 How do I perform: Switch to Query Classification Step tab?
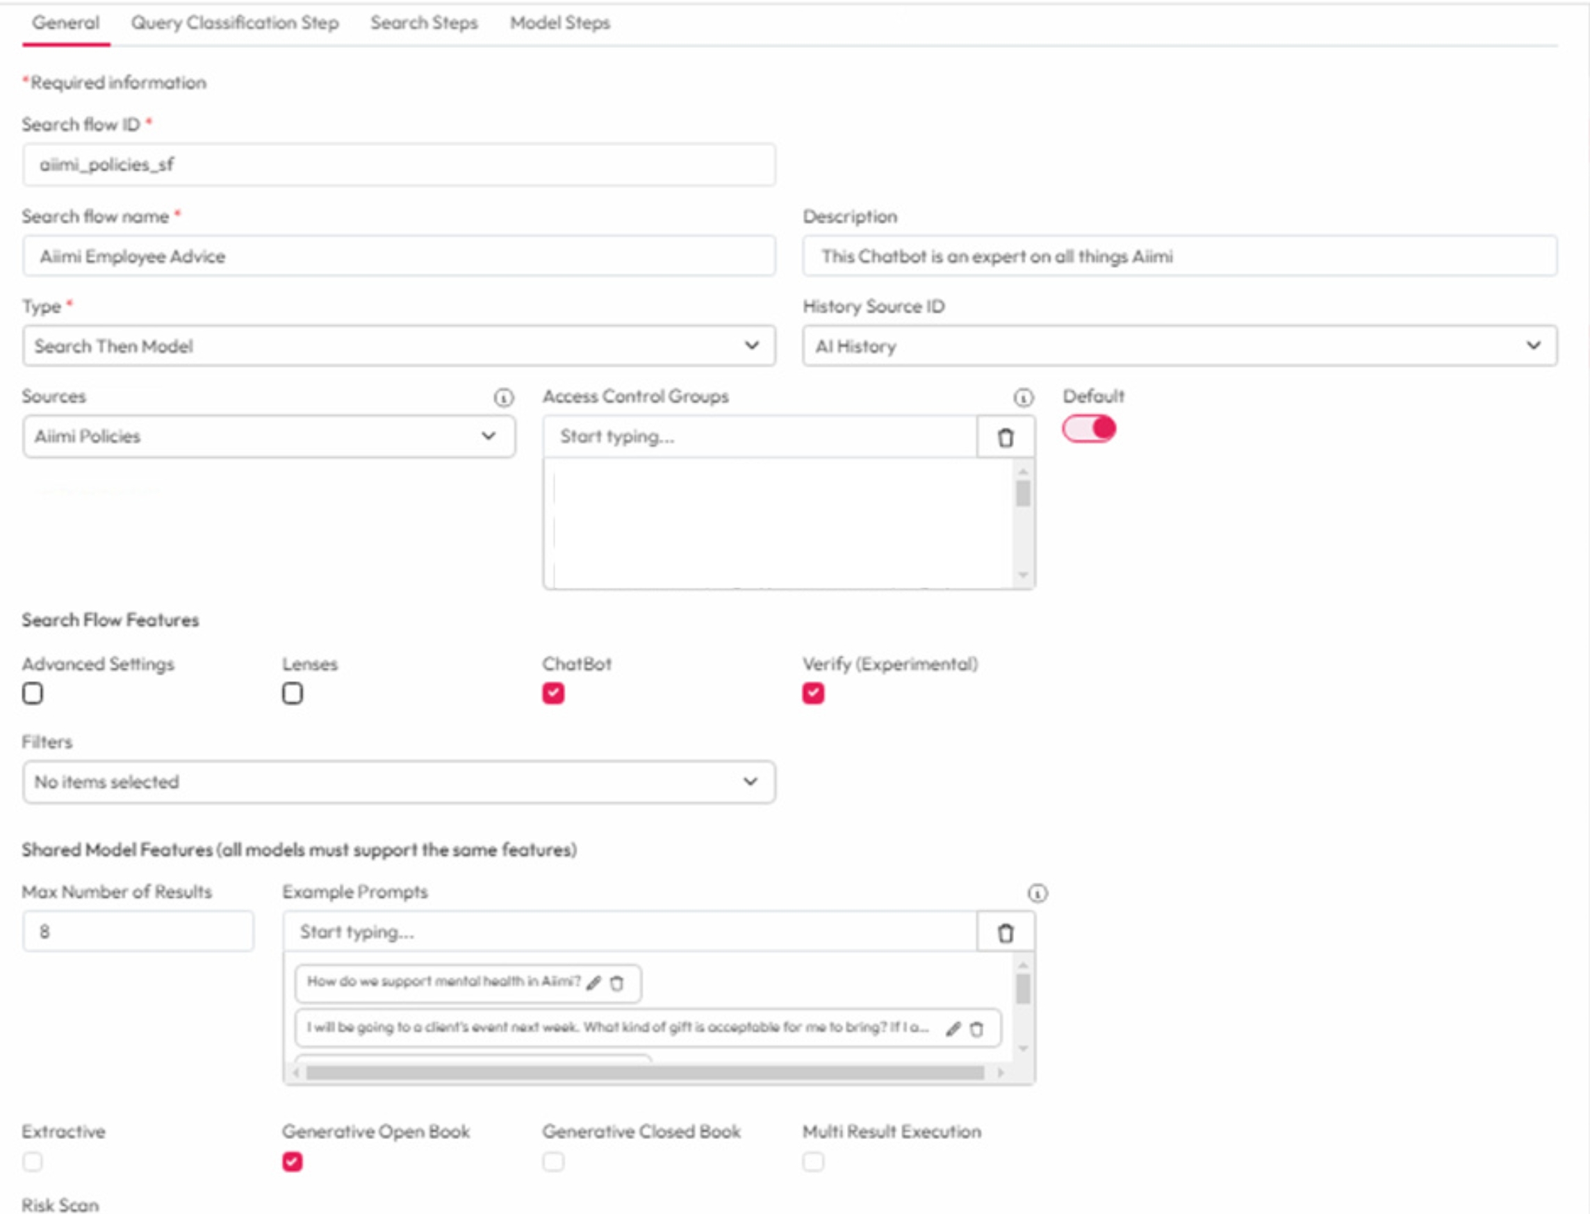pyautogui.click(x=234, y=23)
